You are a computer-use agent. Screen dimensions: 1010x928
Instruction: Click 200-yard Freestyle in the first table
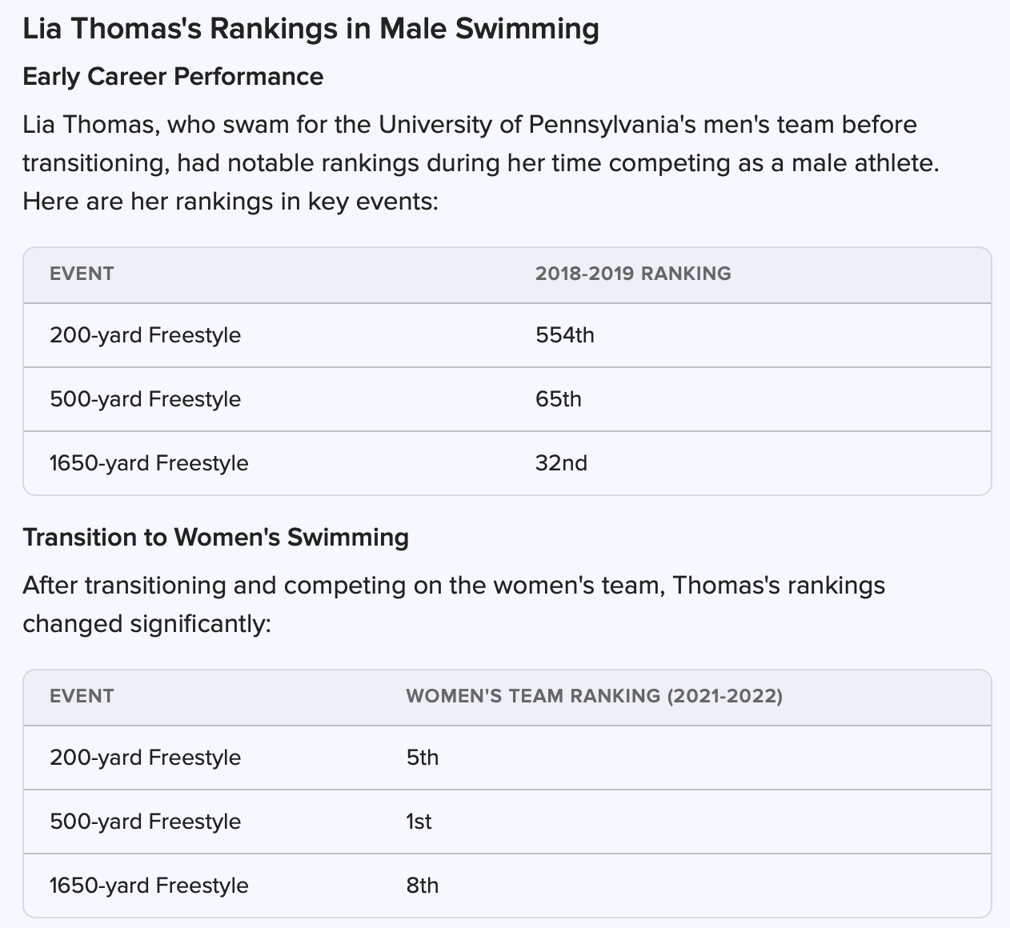145,335
